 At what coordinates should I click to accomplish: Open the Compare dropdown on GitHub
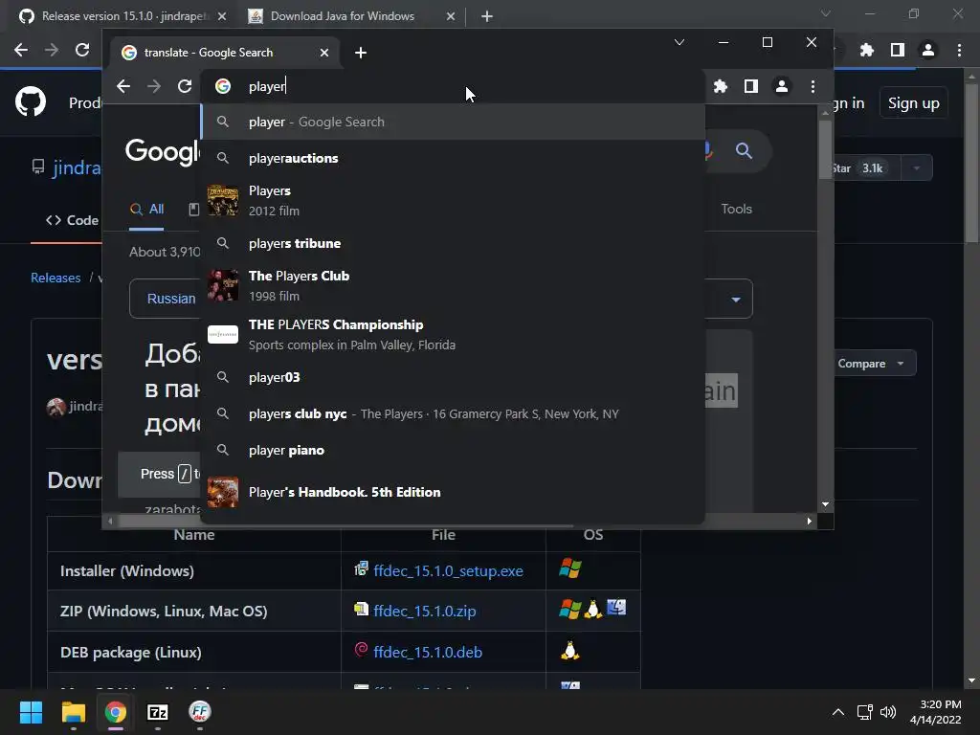click(871, 363)
